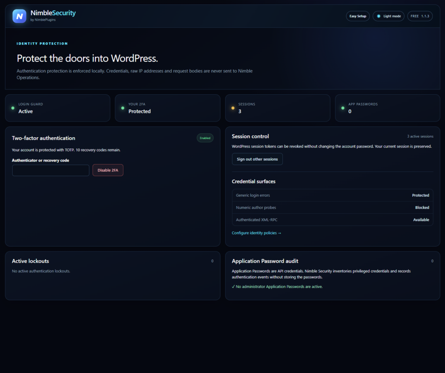Click the 'Available' value for XML-RPC
The width and height of the screenshot is (445, 373).
tap(421, 220)
